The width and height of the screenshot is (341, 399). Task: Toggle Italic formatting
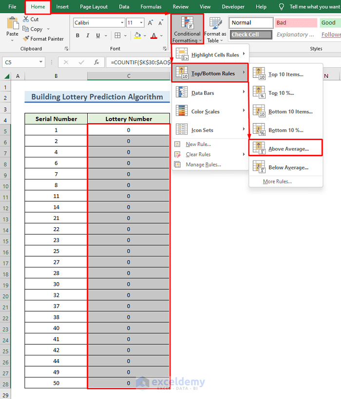[x=88, y=36]
